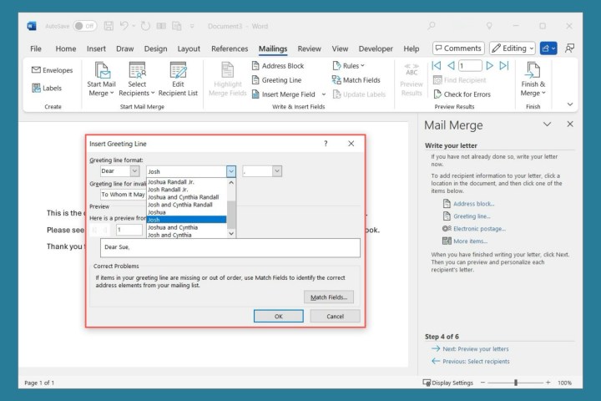Image resolution: width=601 pixels, height=401 pixels.
Task: Click Check for Errors in Preview Results
Action: 461,94
